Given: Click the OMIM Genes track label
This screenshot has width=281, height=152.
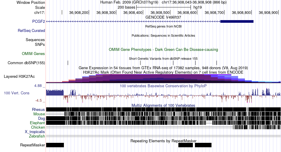Looking at the screenshot, I should (x=33, y=54).
